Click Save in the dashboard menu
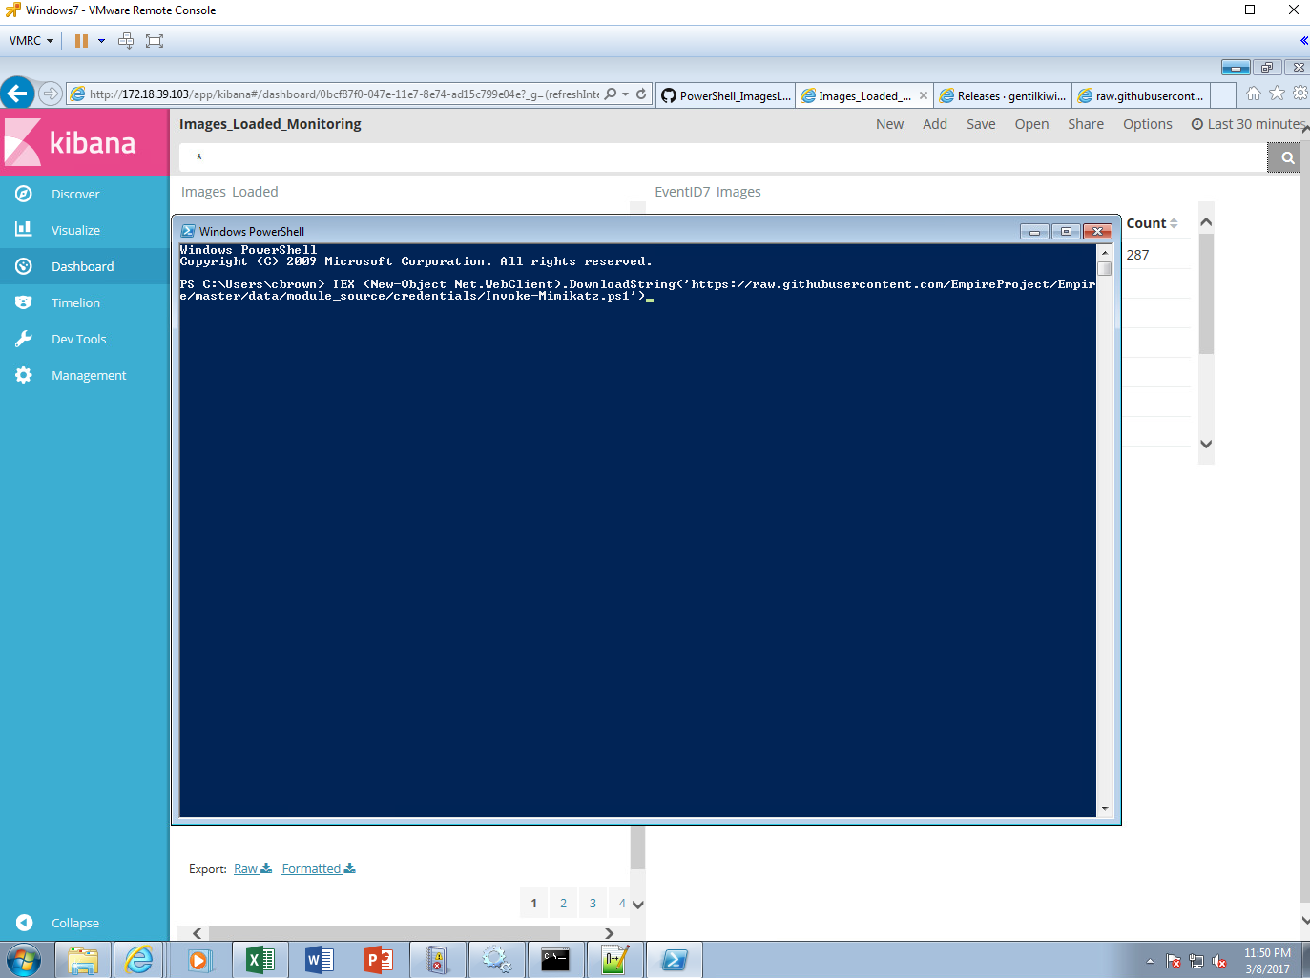Screen dimensions: 1310x978 pos(981,124)
